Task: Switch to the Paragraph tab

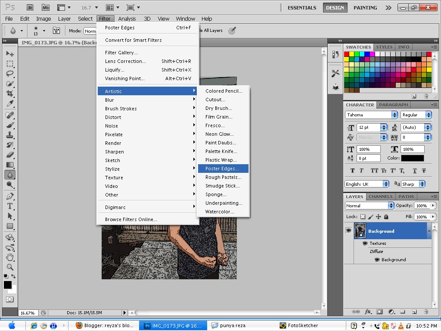Action: point(393,105)
